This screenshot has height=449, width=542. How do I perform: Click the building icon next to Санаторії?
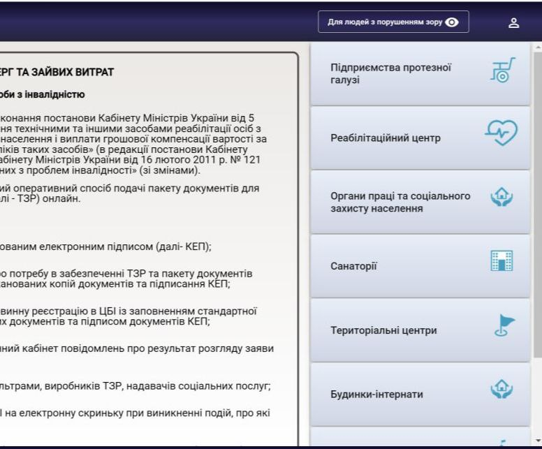coord(501,260)
